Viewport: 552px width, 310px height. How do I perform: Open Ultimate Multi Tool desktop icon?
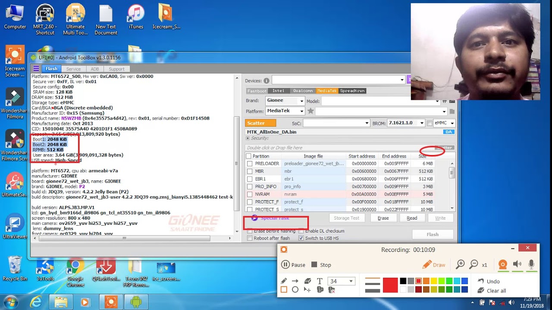click(75, 20)
